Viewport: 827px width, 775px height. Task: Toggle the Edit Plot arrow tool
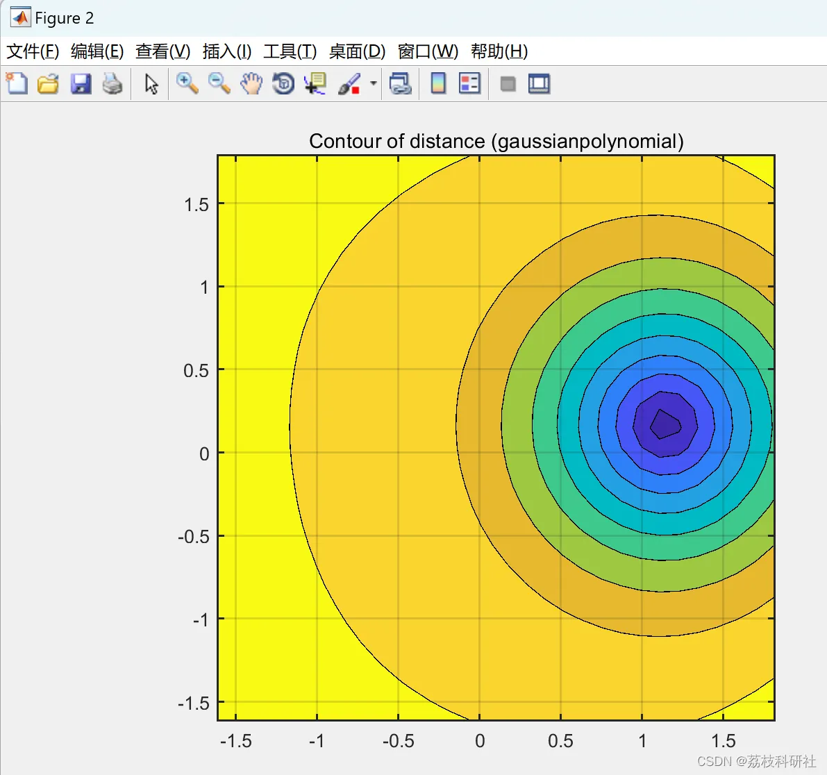[151, 84]
